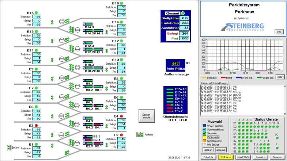Image resolution: width=287 pixels, height=161 pixels.
Task: Click the D2 .11 device status LED
Action: pyautogui.click(x=277, y=127)
